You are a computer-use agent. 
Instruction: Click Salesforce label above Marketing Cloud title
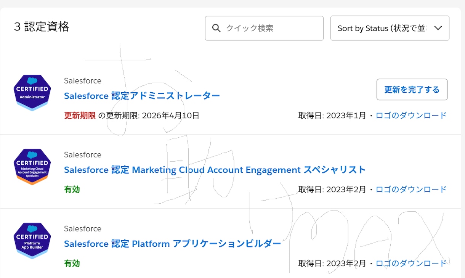coord(83,155)
